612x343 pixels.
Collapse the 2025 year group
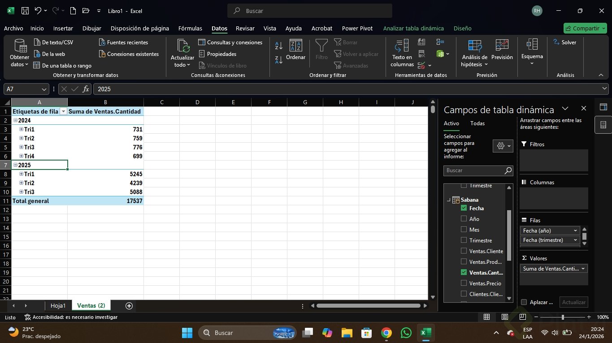pyautogui.click(x=15, y=165)
